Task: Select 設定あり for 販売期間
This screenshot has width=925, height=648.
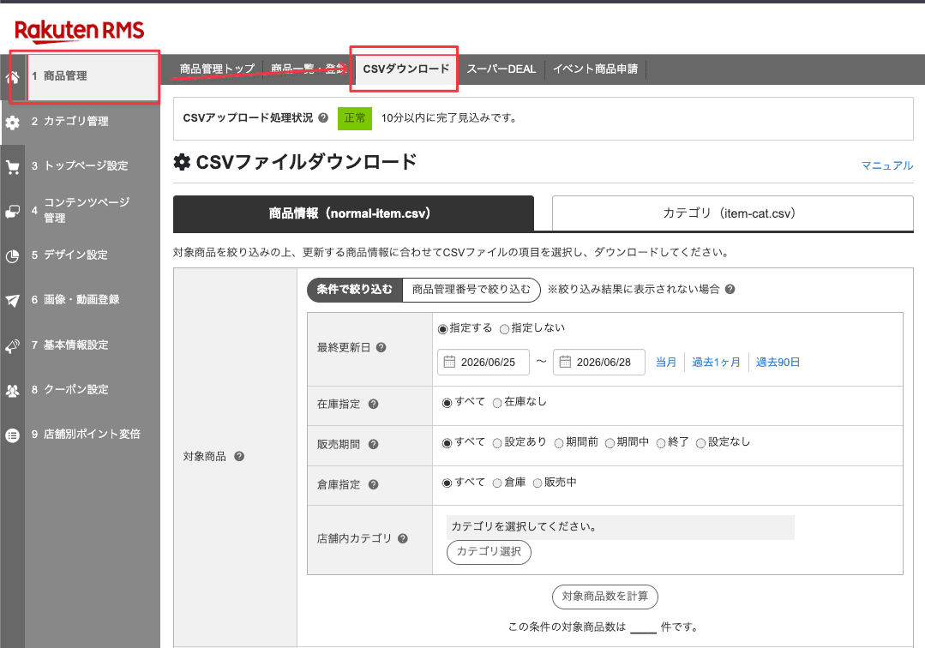Action: point(497,443)
